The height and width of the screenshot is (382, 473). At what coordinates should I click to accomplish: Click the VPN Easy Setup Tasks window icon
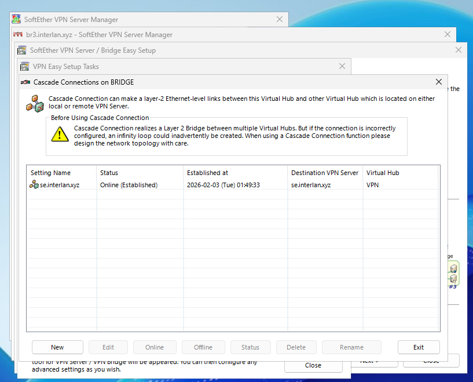pyautogui.click(x=25, y=67)
